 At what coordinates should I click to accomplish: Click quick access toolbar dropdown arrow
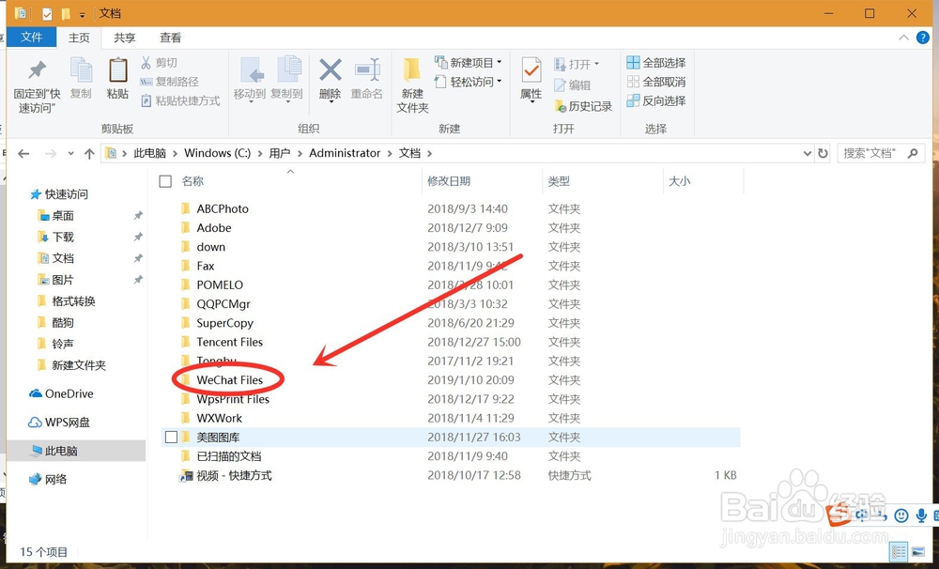83,14
